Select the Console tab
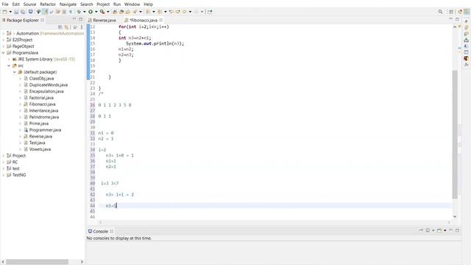The width and height of the screenshot is (471, 265). [100, 231]
